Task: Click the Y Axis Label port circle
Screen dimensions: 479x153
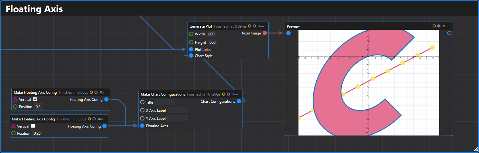Action: (x=142, y=118)
